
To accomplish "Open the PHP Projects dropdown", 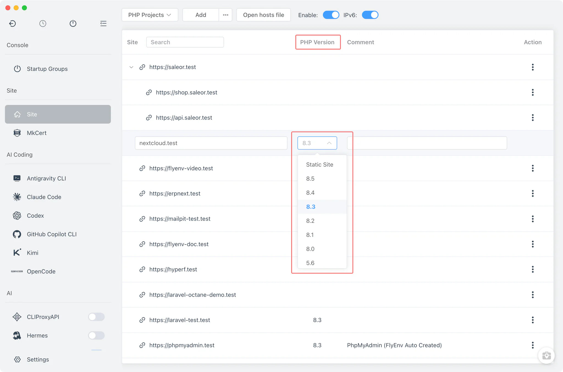I will click(150, 15).
